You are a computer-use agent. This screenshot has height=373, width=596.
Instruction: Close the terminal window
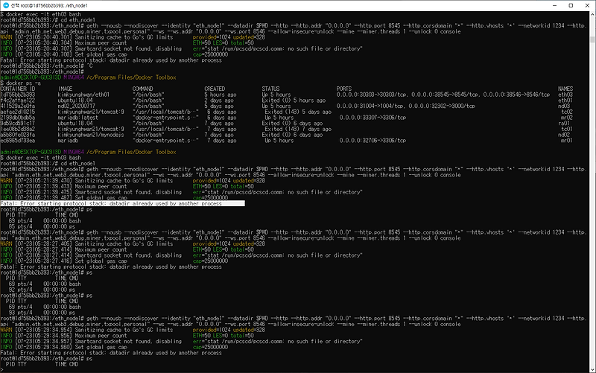click(x=587, y=5)
